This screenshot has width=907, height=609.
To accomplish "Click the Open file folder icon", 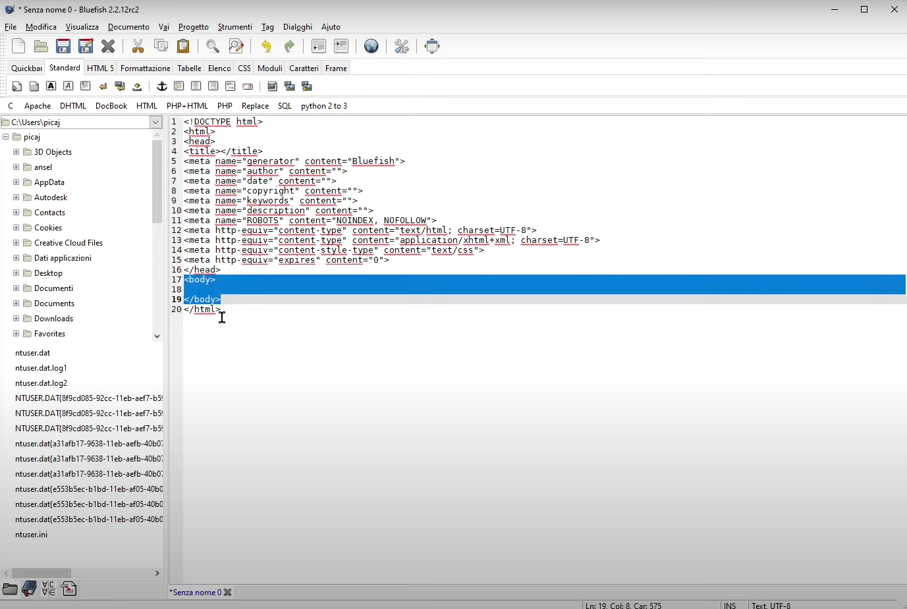I will pyautogui.click(x=41, y=46).
